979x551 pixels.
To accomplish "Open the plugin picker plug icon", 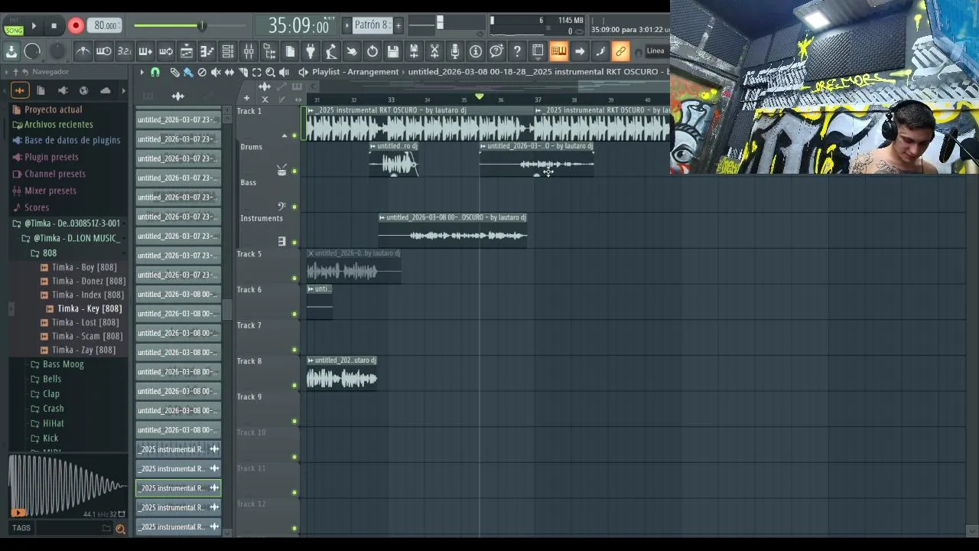I will click(x=311, y=51).
